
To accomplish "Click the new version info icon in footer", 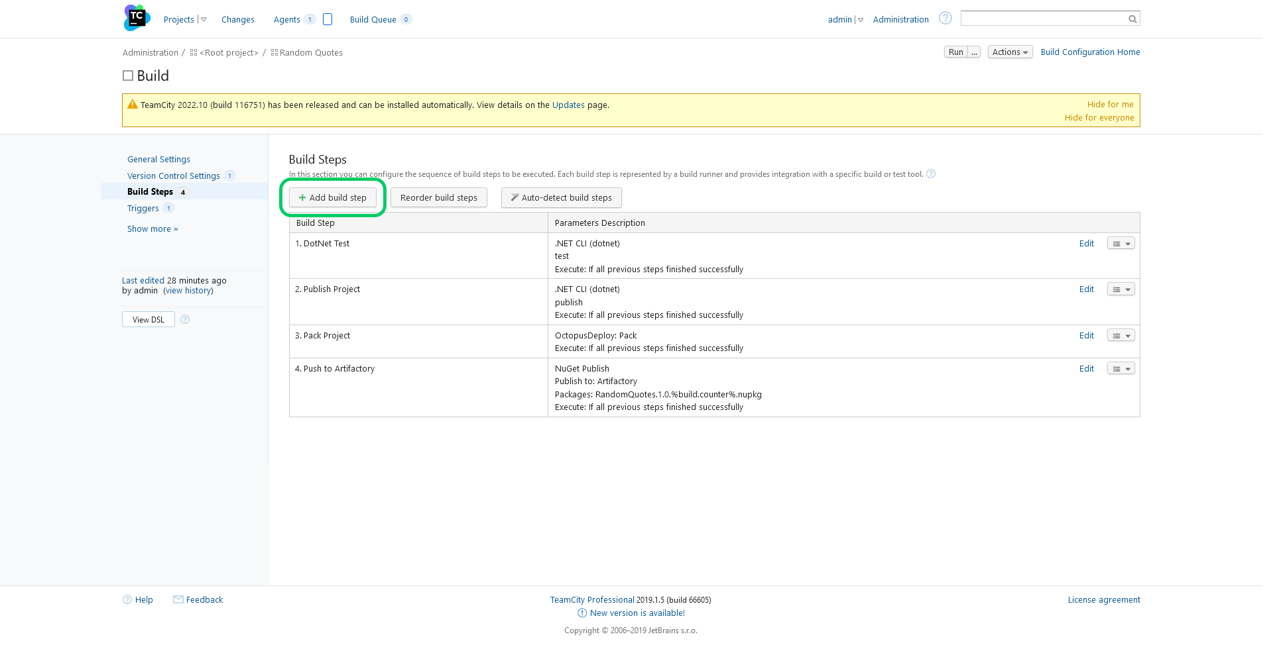I will click(582, 613).
